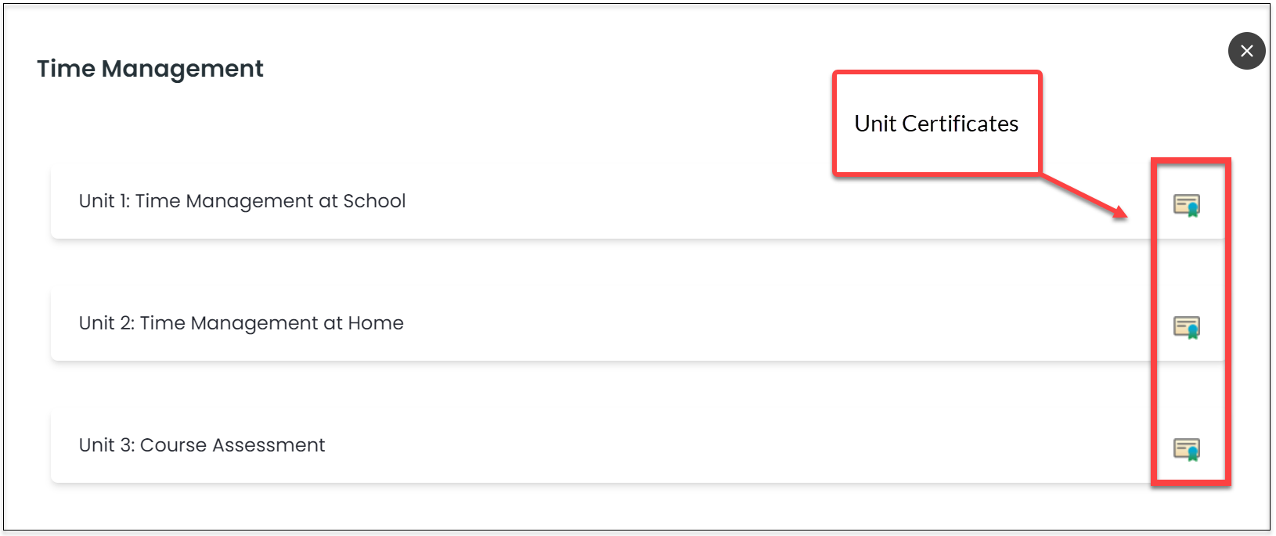Viewport: 1276px width, 536px height.
Task: Click the word Assessment in Unit 3
Action: pos(269,445)
